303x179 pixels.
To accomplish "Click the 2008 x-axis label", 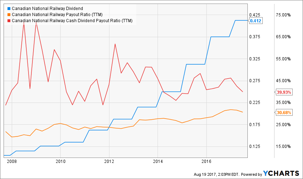I will tap(12, 161).
